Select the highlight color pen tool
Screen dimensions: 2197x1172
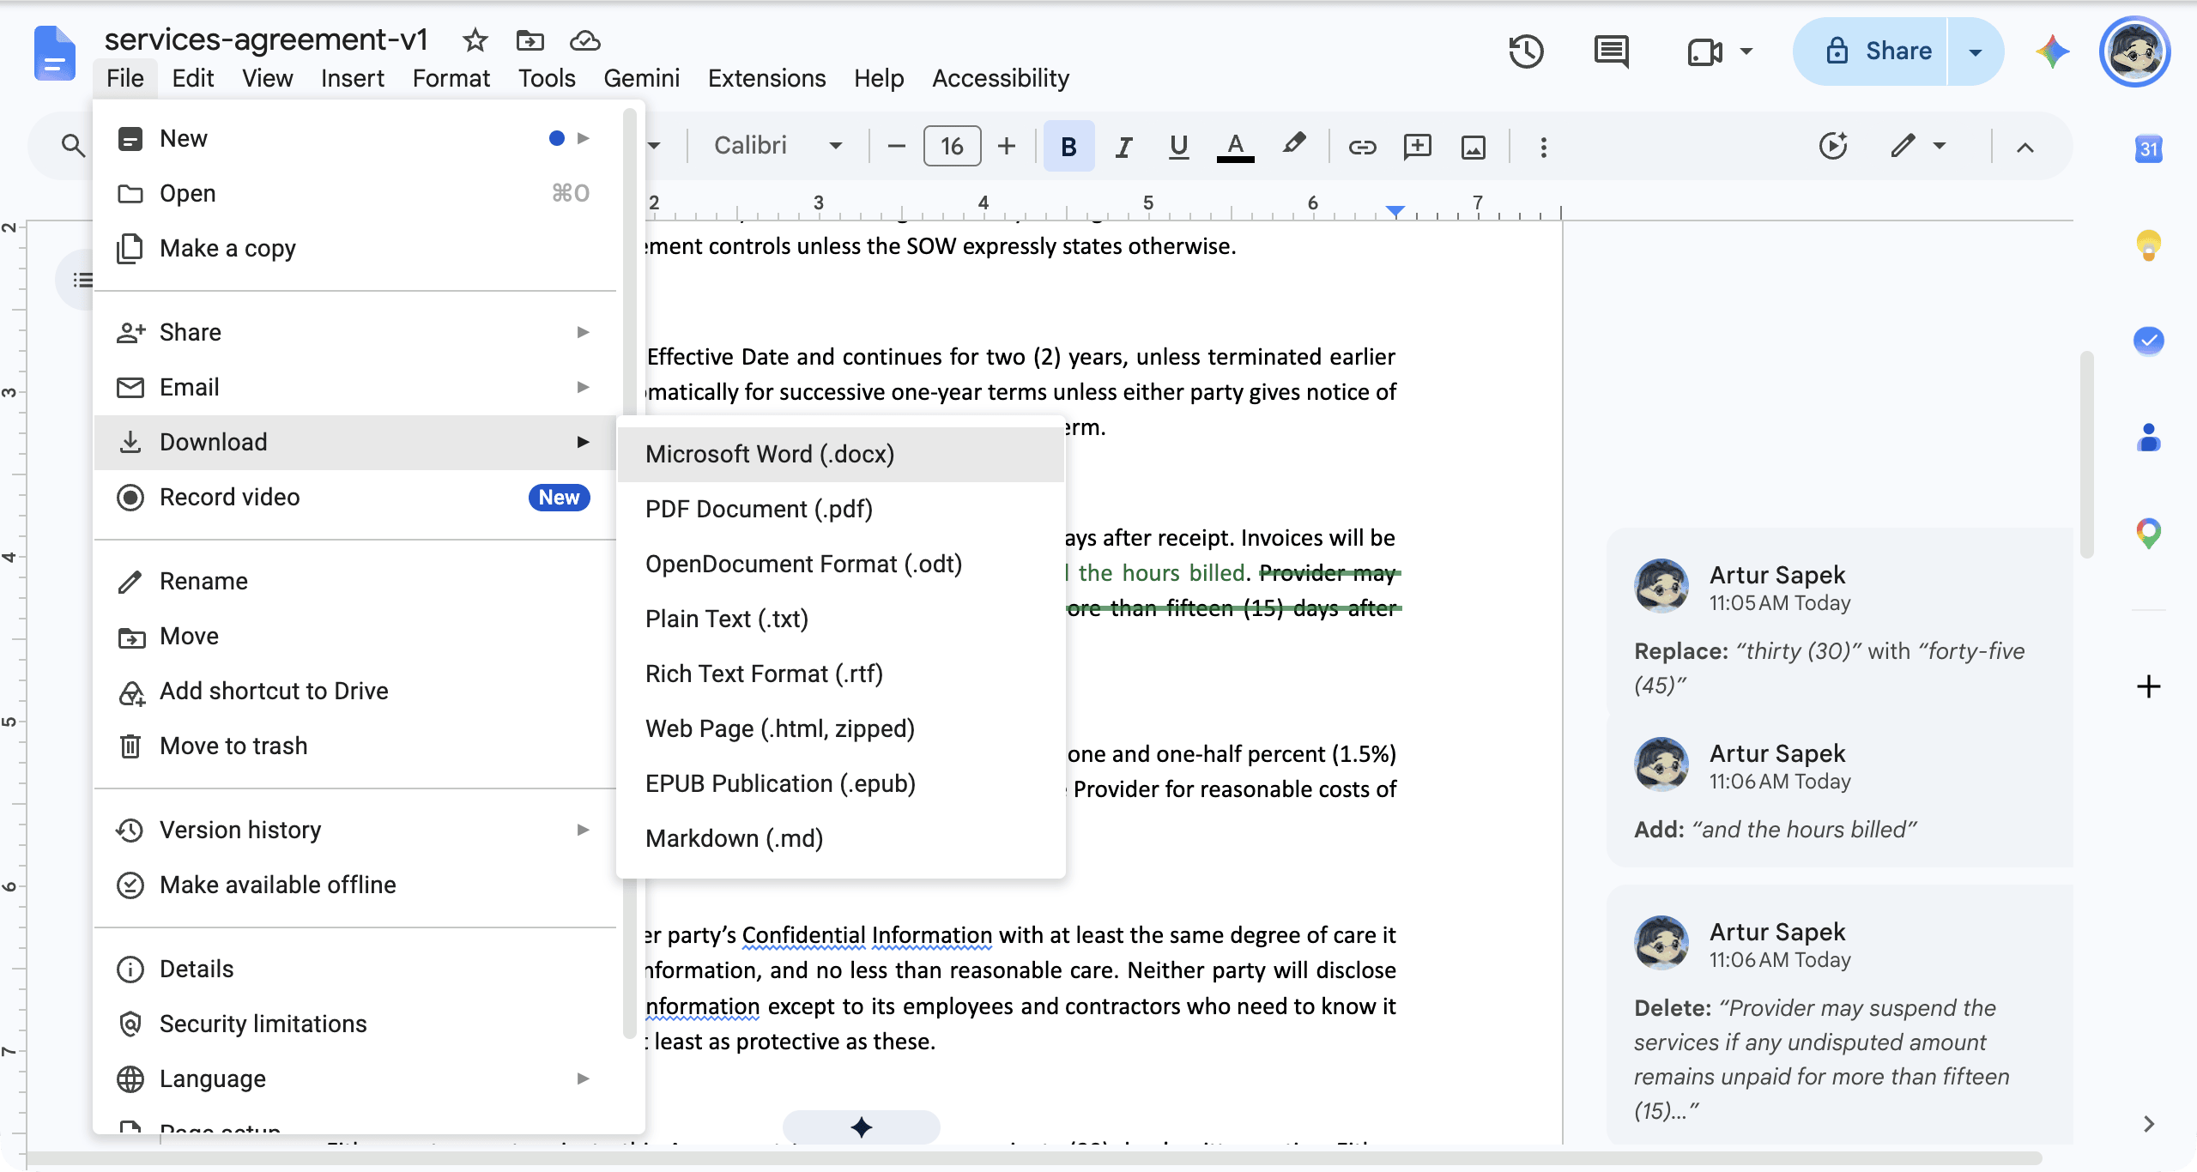(1294, 145)
